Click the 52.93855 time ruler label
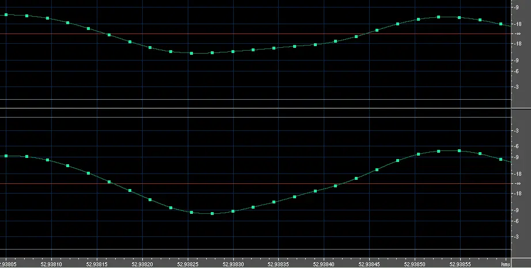 [460, 264]
